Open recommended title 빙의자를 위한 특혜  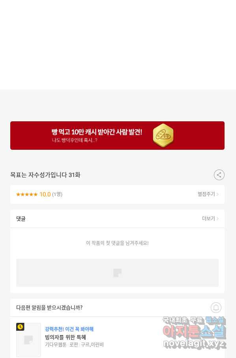point(65,337)
